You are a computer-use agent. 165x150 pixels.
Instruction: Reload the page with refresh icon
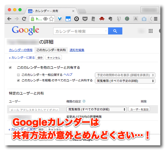(24, 19)
